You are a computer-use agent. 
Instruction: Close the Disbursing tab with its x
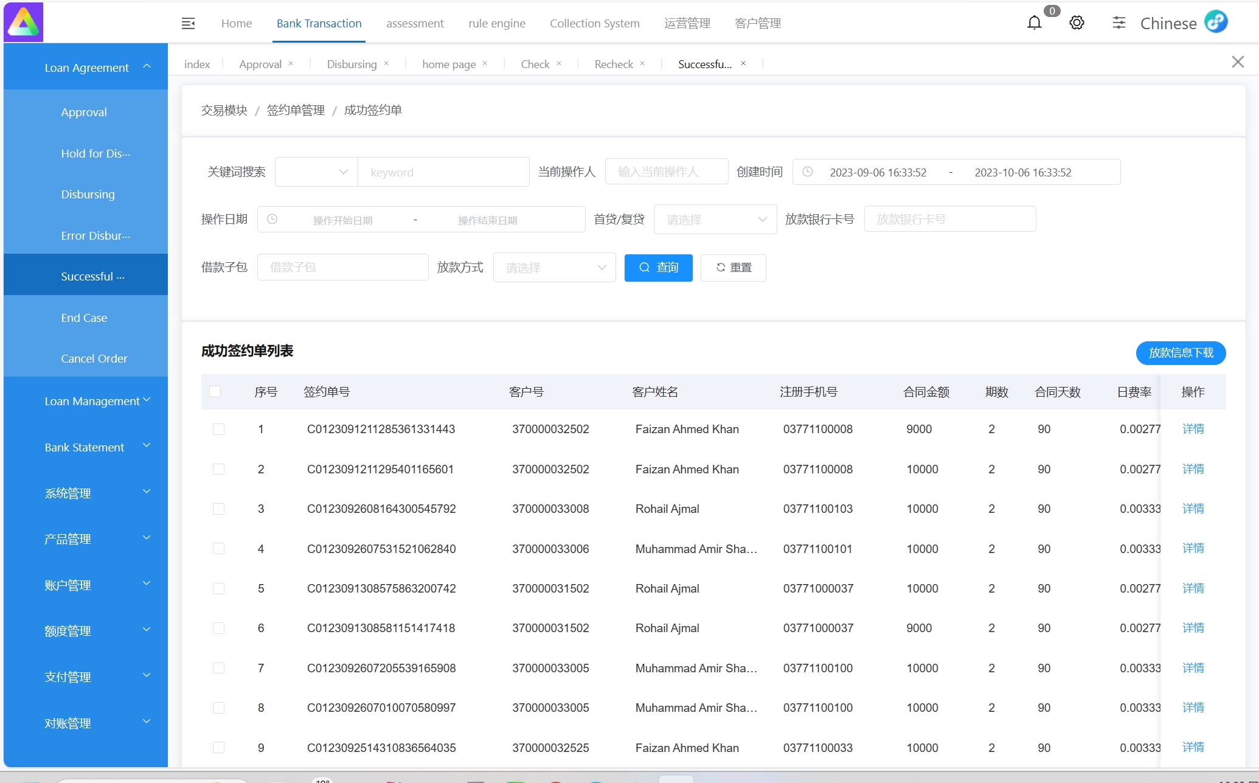pyautogui.click(x=386, y=63)
